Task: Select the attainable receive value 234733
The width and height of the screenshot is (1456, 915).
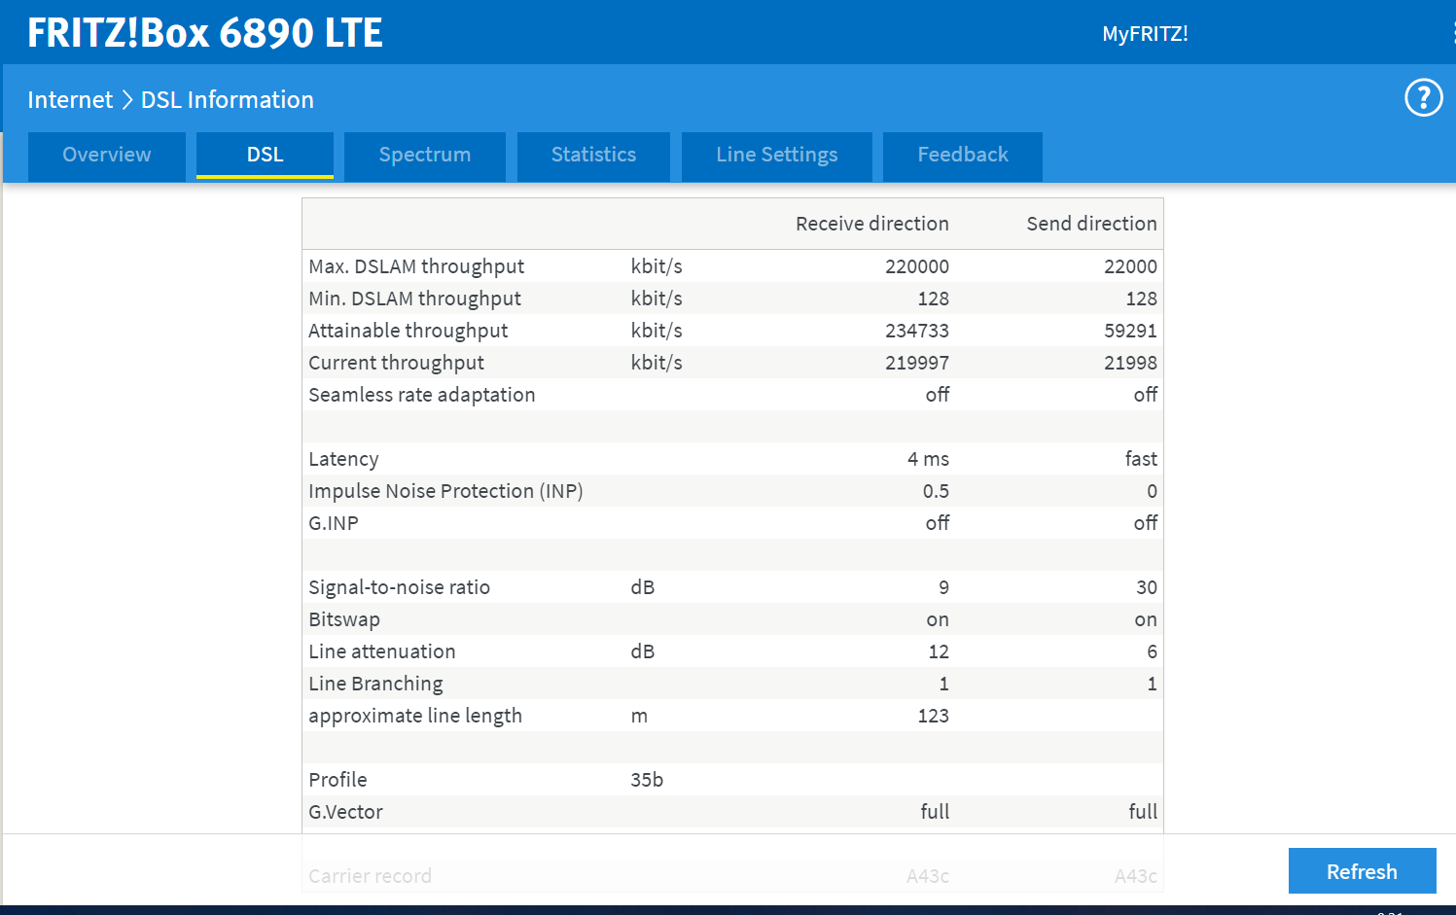Action: coord(917,331)
